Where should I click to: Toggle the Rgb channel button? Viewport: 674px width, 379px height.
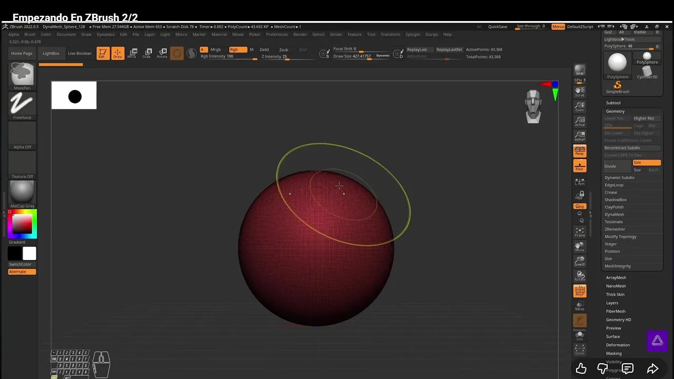237,49
